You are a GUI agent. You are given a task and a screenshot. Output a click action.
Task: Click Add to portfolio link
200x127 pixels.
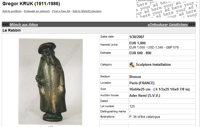click(x=12, y=11)
